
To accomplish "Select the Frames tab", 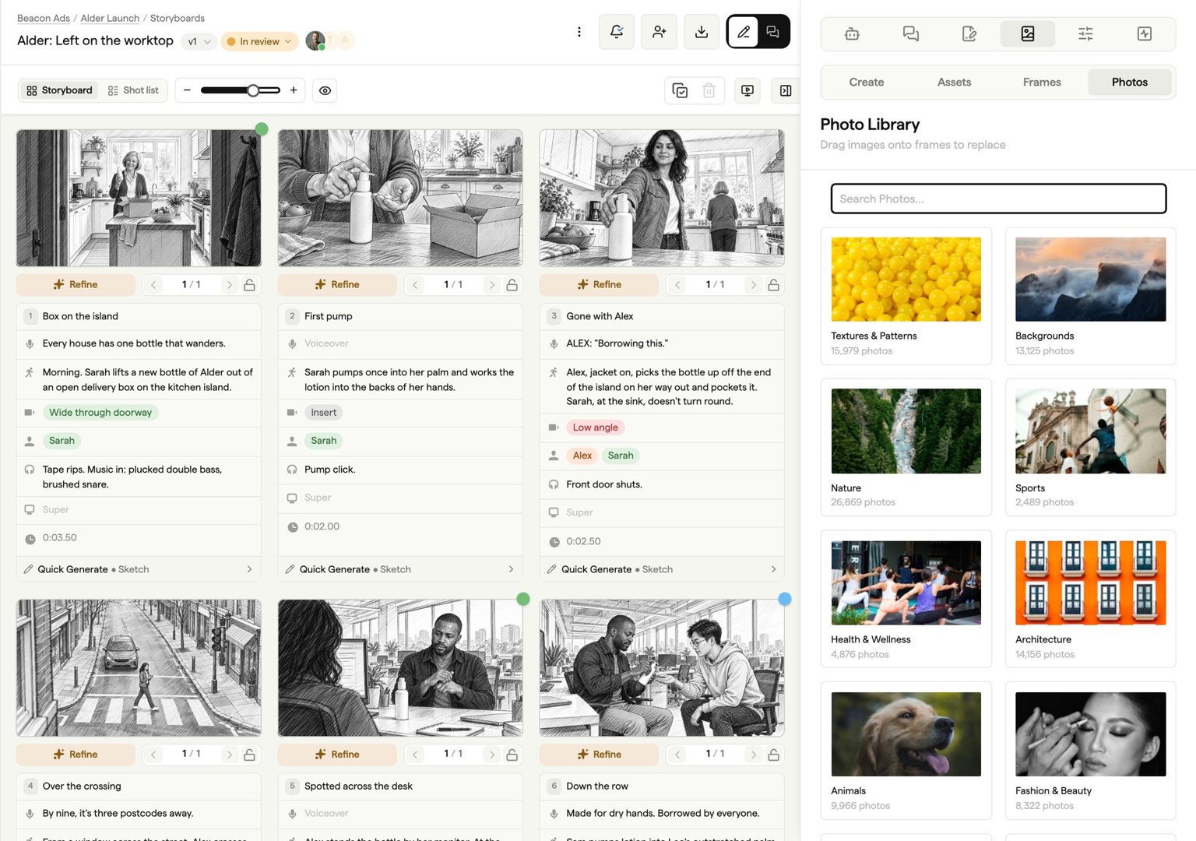I will coord(1042,82).
